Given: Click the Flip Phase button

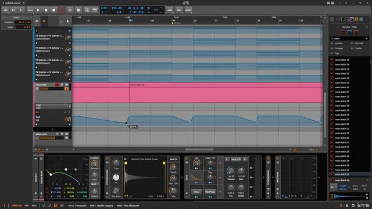Looking at the screenshot, I should pos(210,192).
